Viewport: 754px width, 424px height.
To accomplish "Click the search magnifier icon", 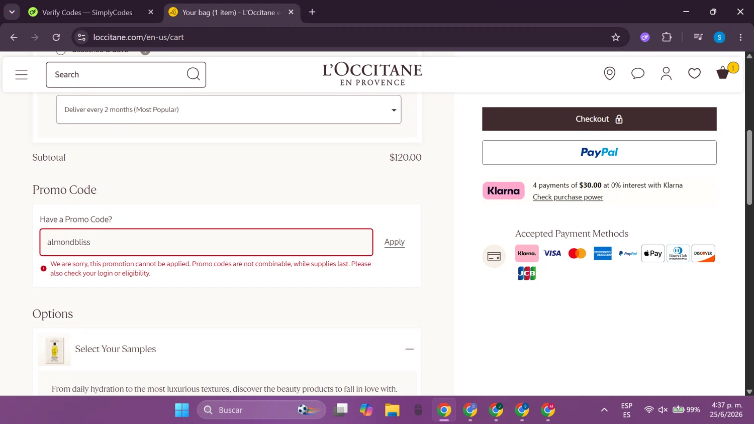I will [x=193, y=74].
